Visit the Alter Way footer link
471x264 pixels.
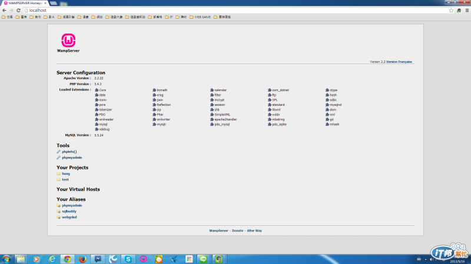coord(254,230)
